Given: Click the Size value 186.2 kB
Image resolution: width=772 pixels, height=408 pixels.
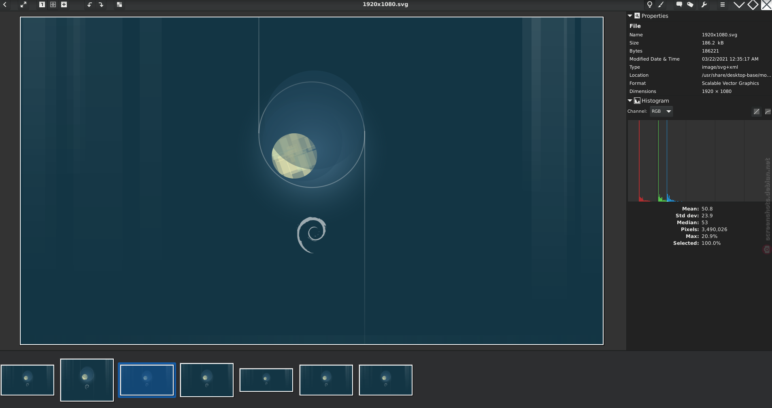Looking at the screenshot, I should (x=712, y=43).
